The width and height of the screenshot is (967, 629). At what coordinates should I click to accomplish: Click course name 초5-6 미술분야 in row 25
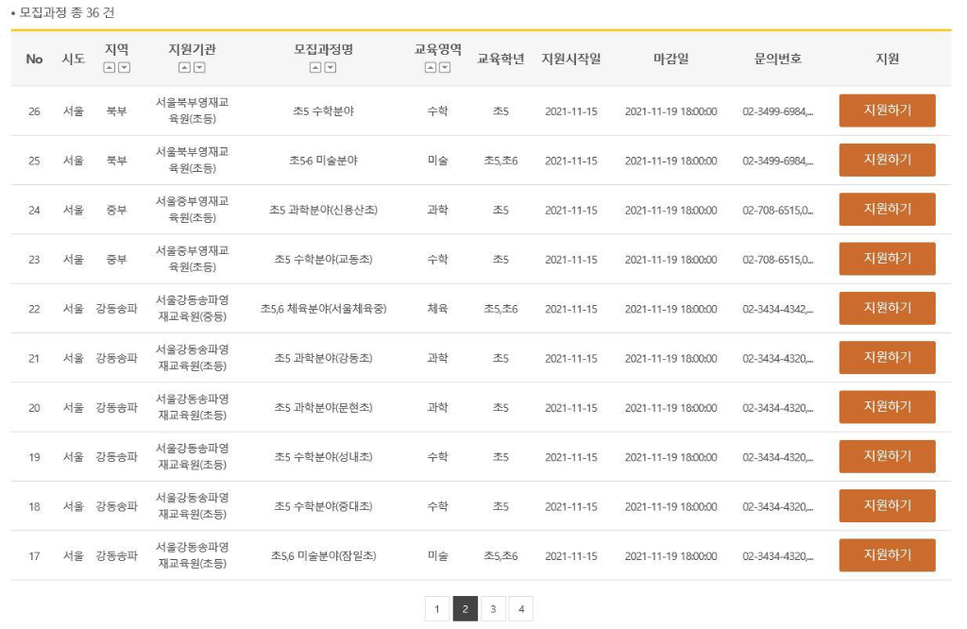pyautogui.click(x=323, y=161)
